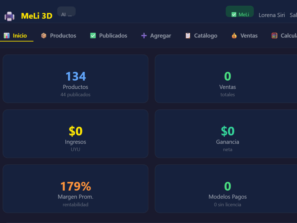Click the MeLi 3D title
The height and width of the screenshot is (223, 297).
37,16
